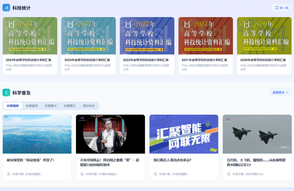
Task: Click the lightbulb icon beside 科学普及 heading
Action: (x=6, y=93)
